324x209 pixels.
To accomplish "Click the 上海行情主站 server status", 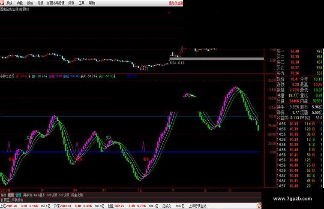I will 197,206.
